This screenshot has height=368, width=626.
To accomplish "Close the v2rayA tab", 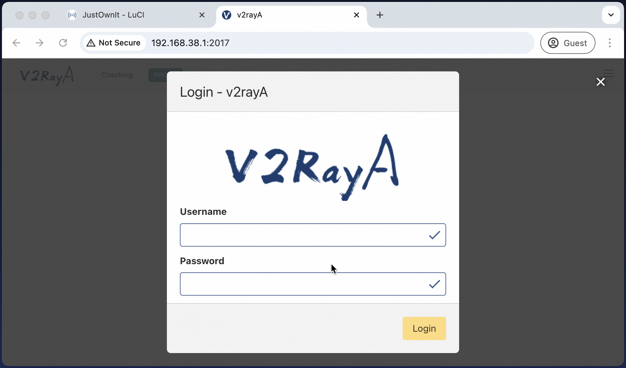I will coord(357,15).
